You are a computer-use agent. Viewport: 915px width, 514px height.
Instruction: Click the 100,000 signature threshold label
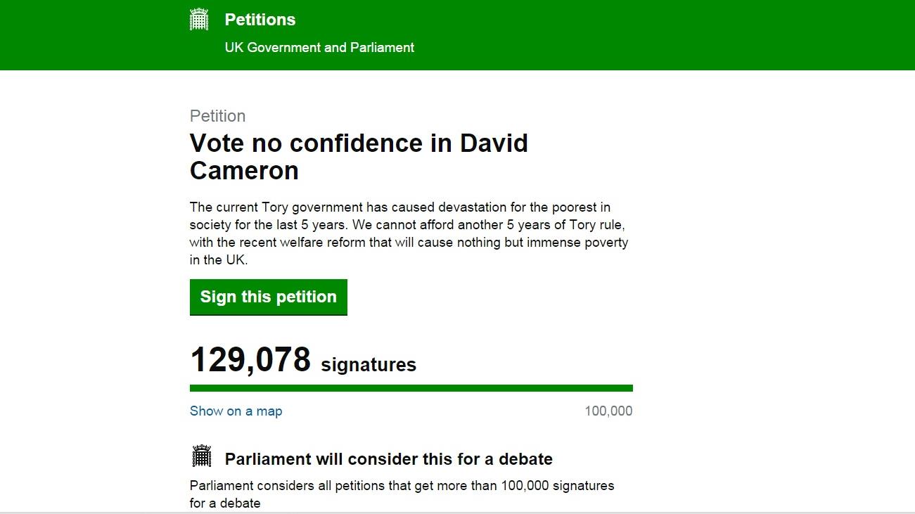tap(608, 411)
